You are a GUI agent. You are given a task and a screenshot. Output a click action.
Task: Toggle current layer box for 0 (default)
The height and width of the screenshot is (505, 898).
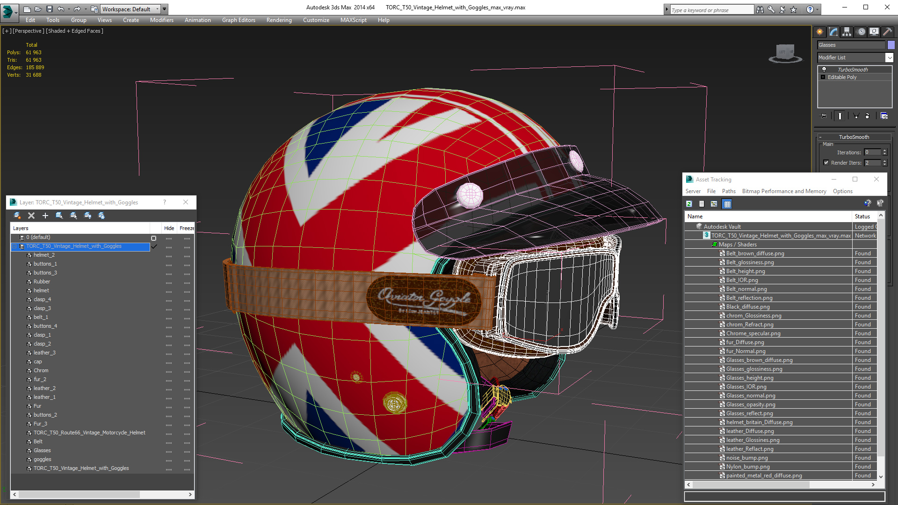point(153,238)
